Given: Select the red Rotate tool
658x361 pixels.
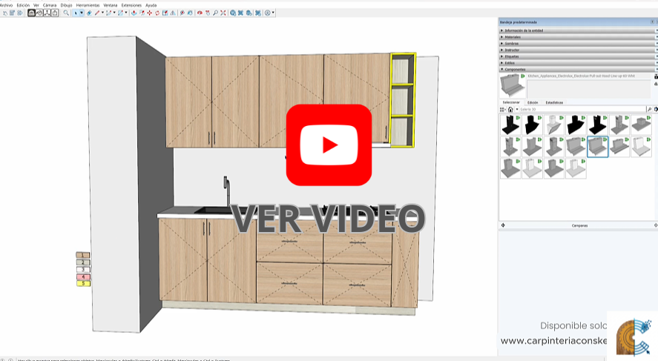Looking at the screenshot, I should [x=157, y=13].
